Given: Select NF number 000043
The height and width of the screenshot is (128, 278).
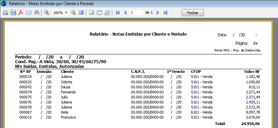Looking at the screenshot, I should coord(25,87).
